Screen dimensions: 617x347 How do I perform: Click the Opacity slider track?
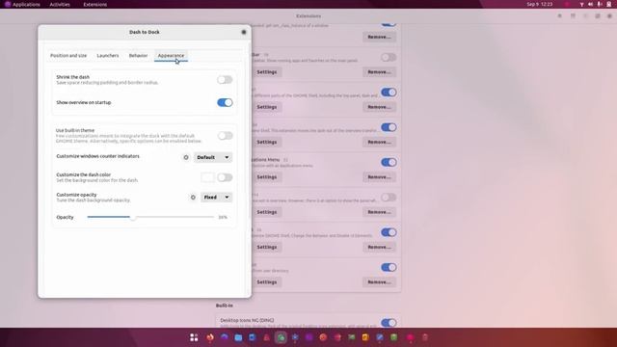coord(150,217)
